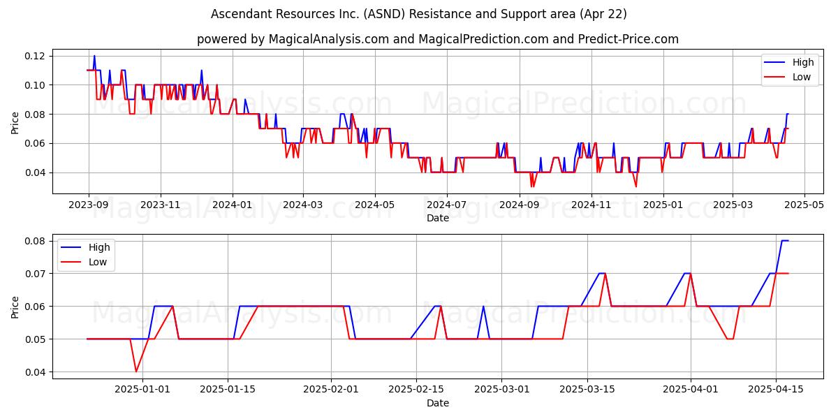Click the '0.07' tick label in the bottom chart

34,274
